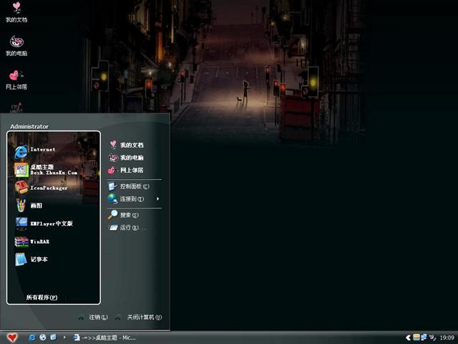458x344 pixels.
Task: Click the Internet Explorer quick launch icon
Action: [x=32, y=338]
